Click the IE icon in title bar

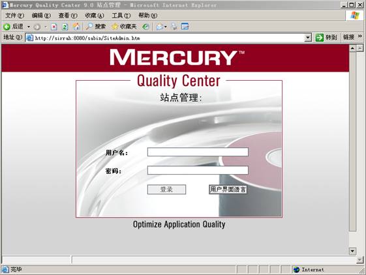click(x=5, y=5)
